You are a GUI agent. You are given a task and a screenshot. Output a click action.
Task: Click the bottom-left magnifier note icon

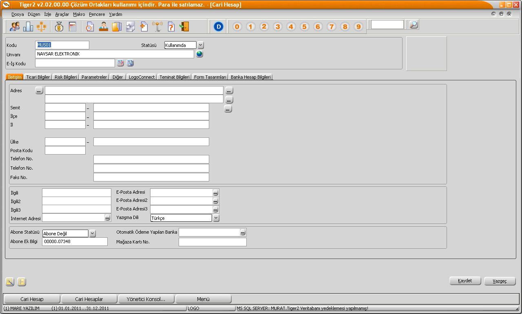[x=10, y=281]
